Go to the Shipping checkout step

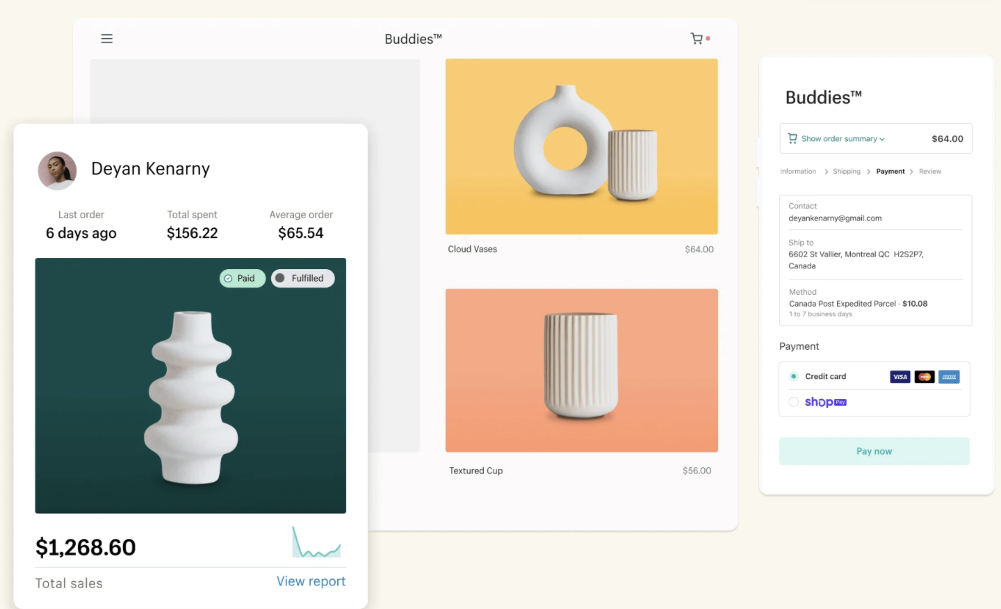(847, 172)
